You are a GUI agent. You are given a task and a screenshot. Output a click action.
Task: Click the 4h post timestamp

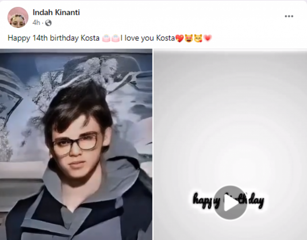[36, 23]
